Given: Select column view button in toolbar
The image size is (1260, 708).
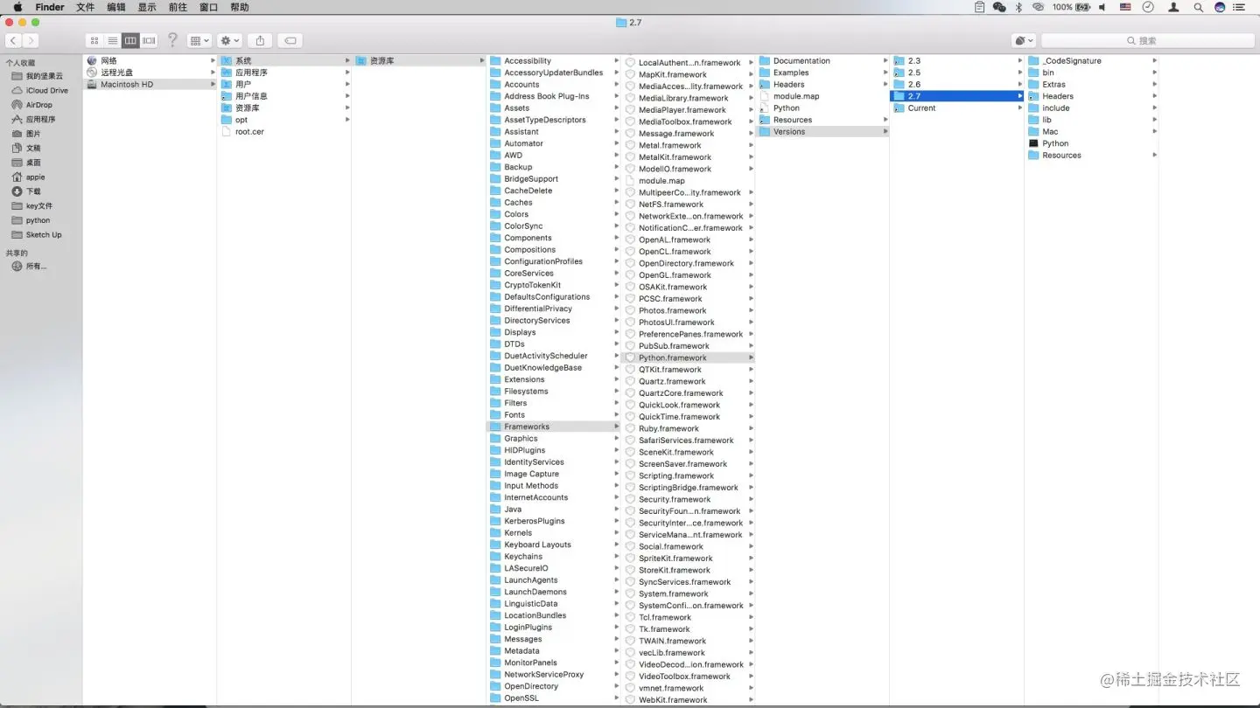Looking at the screenshot, I should pyautogui.click(x=130, y=41).
